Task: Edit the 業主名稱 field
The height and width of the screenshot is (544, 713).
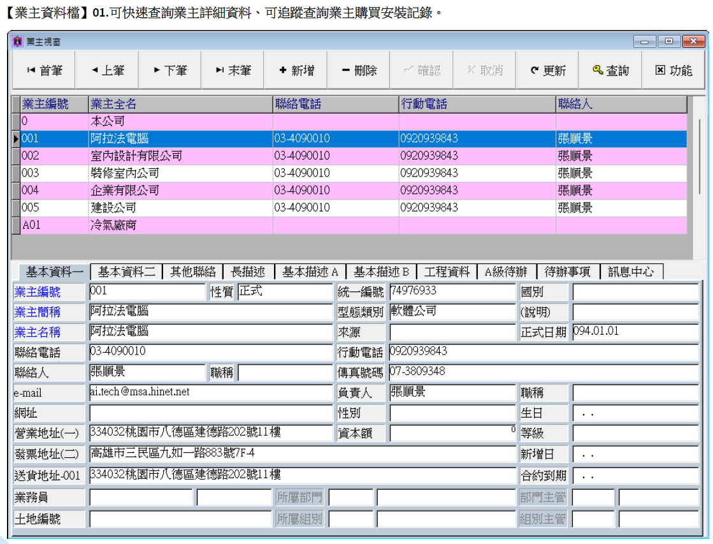Action: tap(211, 332)
